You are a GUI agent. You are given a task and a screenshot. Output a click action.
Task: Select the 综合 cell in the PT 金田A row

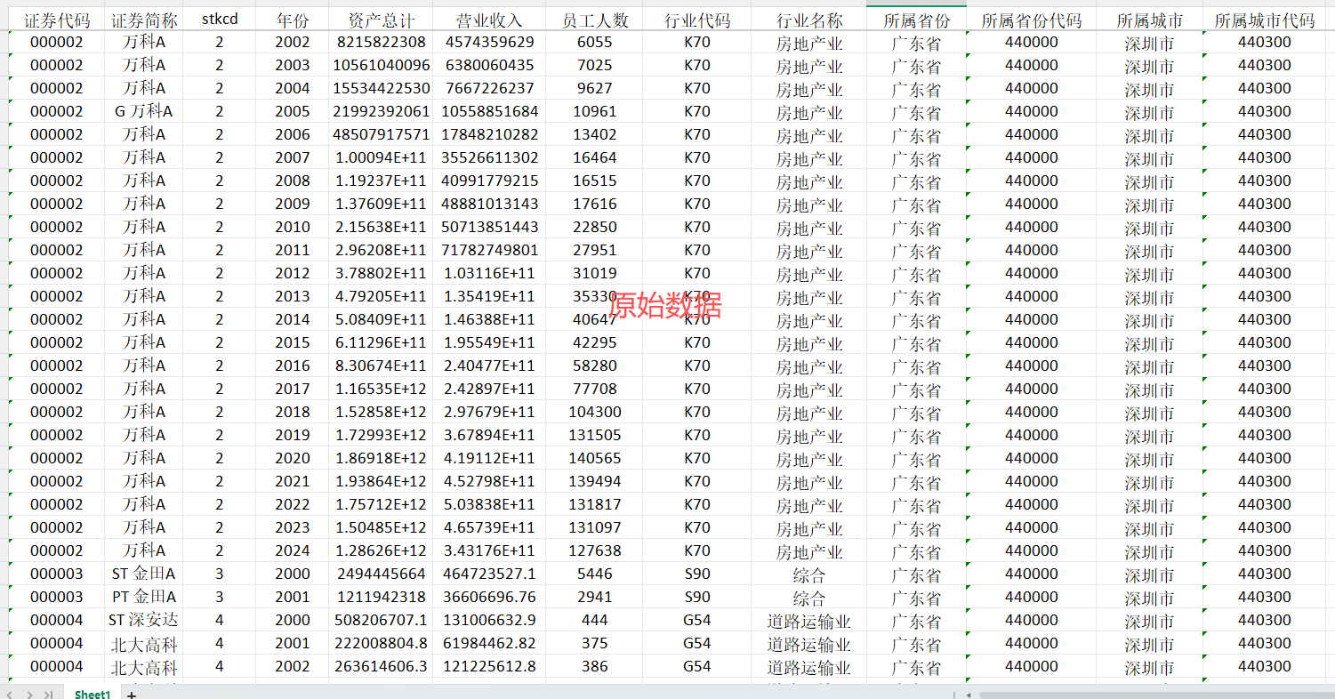point(809,597)
